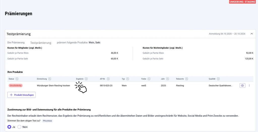The image size is (258, 132).
Task: Click the 46,00 € member wine fee
Action: point(115,53)
